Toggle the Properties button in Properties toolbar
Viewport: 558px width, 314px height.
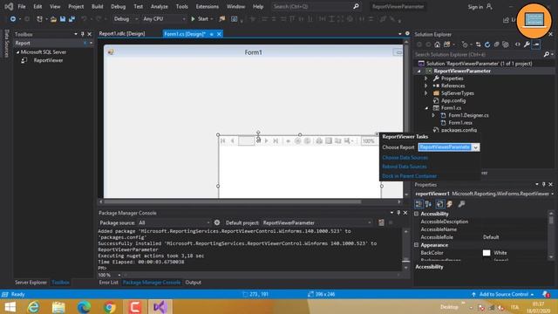coord(439,204)
